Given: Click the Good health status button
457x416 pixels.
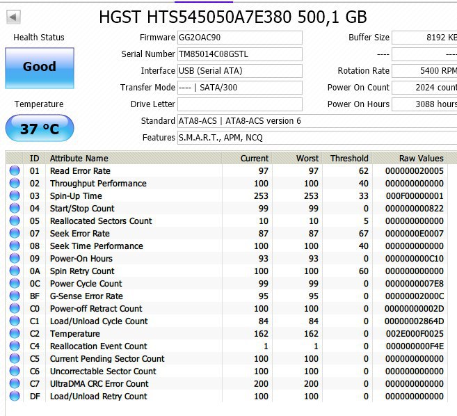Looking at the screenshot, I should click(40, 68).
